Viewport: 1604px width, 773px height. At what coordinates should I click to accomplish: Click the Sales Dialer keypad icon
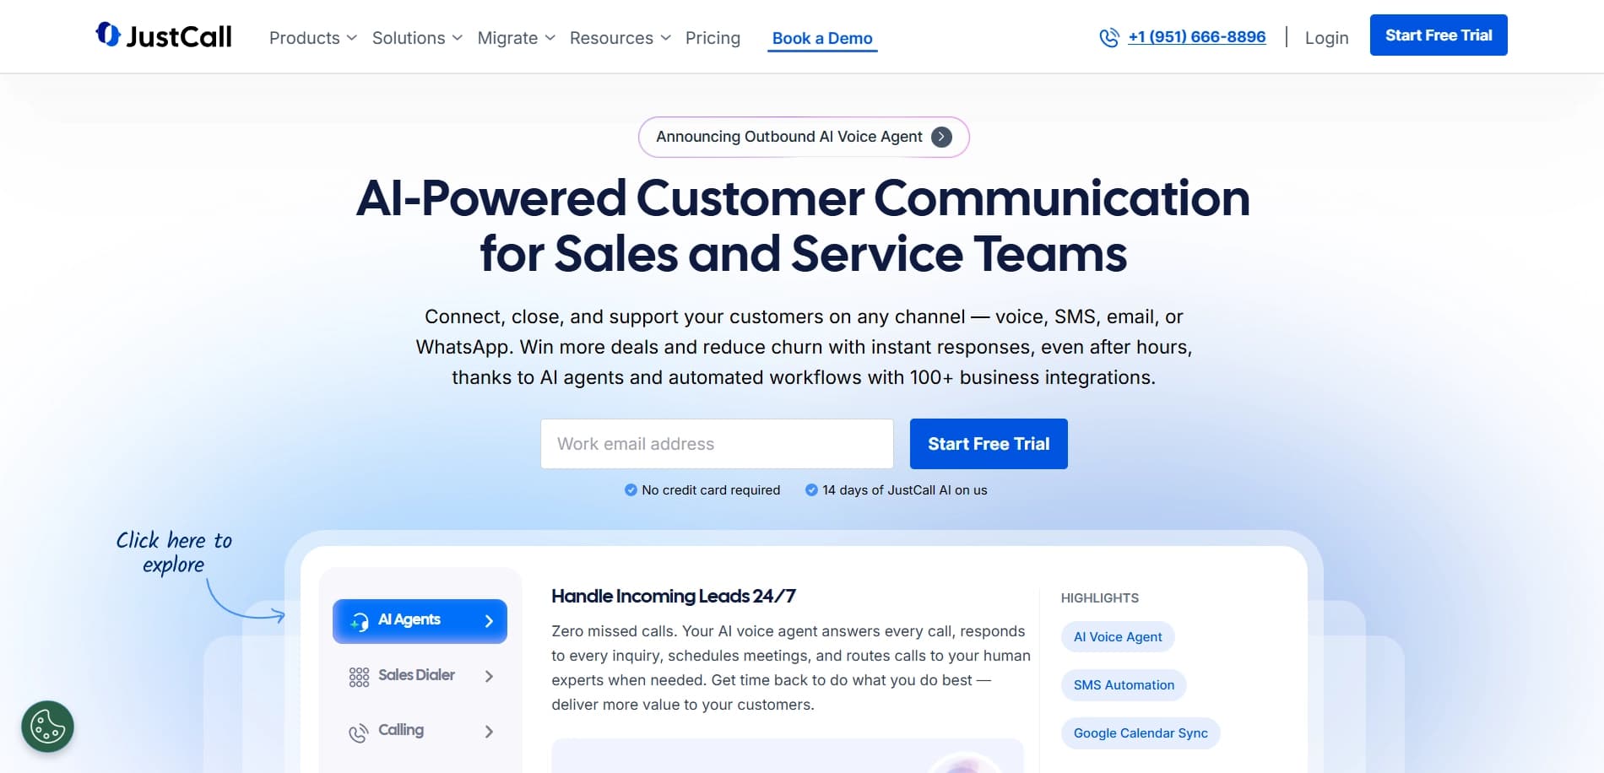pyautogui.click(x=359, y=677)
